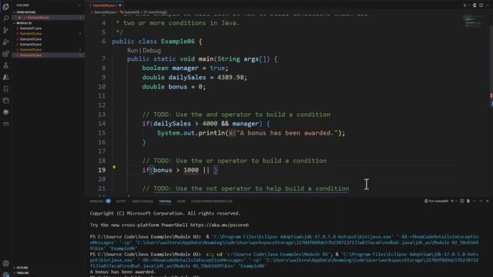493x277 pixels.
Task: Click the 'dailySales' variable on line 14
Action: coord(172,124)
